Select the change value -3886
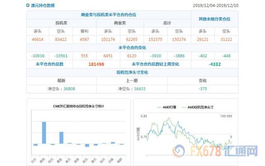Screen dimensions: 265x166 pyautogui.click(x=179, y=56)
